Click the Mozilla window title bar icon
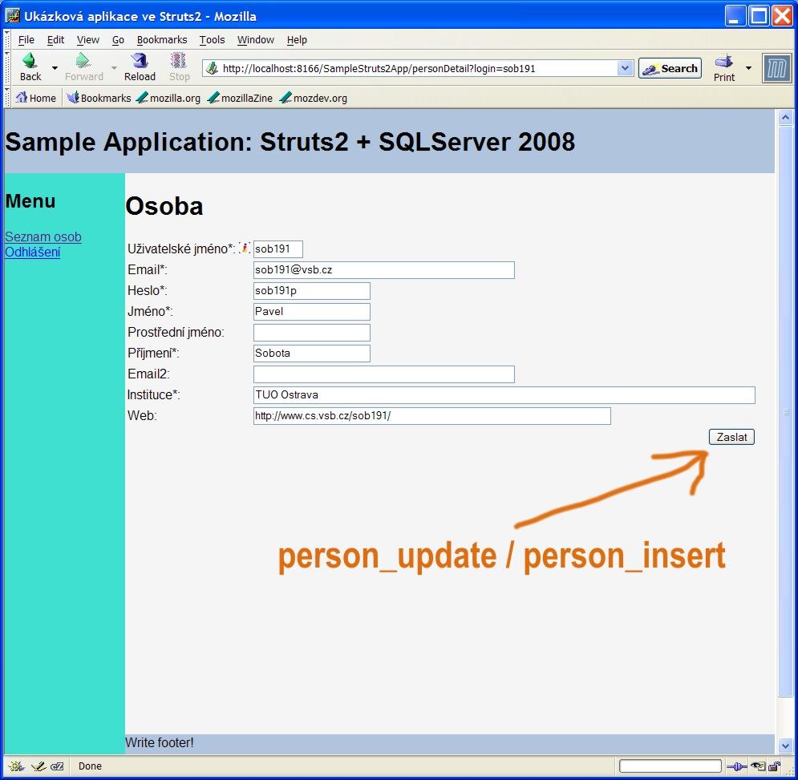This screenshot has height=780, width=798. (x=12, y=16)
